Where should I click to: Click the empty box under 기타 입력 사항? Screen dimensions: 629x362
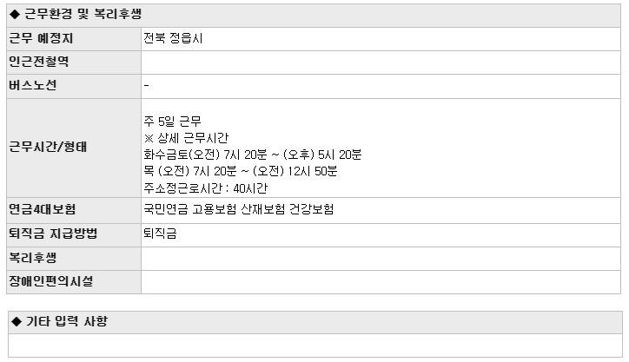coord(315,346)
